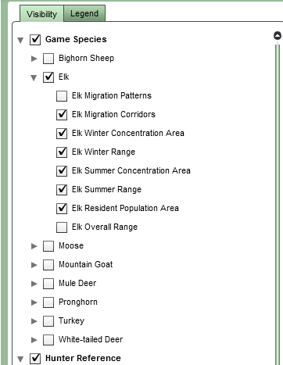The height and width of the screenshot is (365, 283).
Task: Disable Elk Winter Range layer
Action: coord(62,152)
